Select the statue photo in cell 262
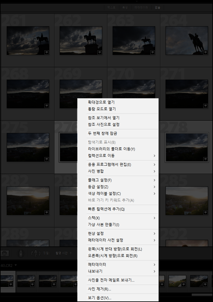213x302 pixels. point(81,41)
